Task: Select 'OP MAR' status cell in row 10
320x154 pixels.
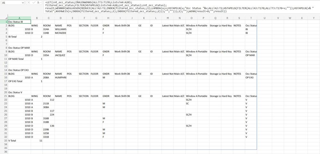Action: (x=251, y=55)
